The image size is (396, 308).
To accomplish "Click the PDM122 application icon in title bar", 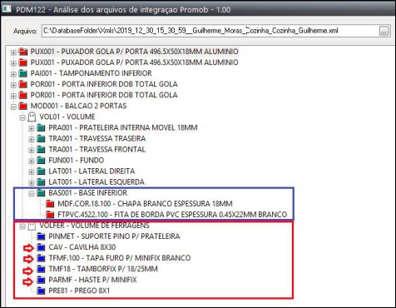I will coord(7,9).
